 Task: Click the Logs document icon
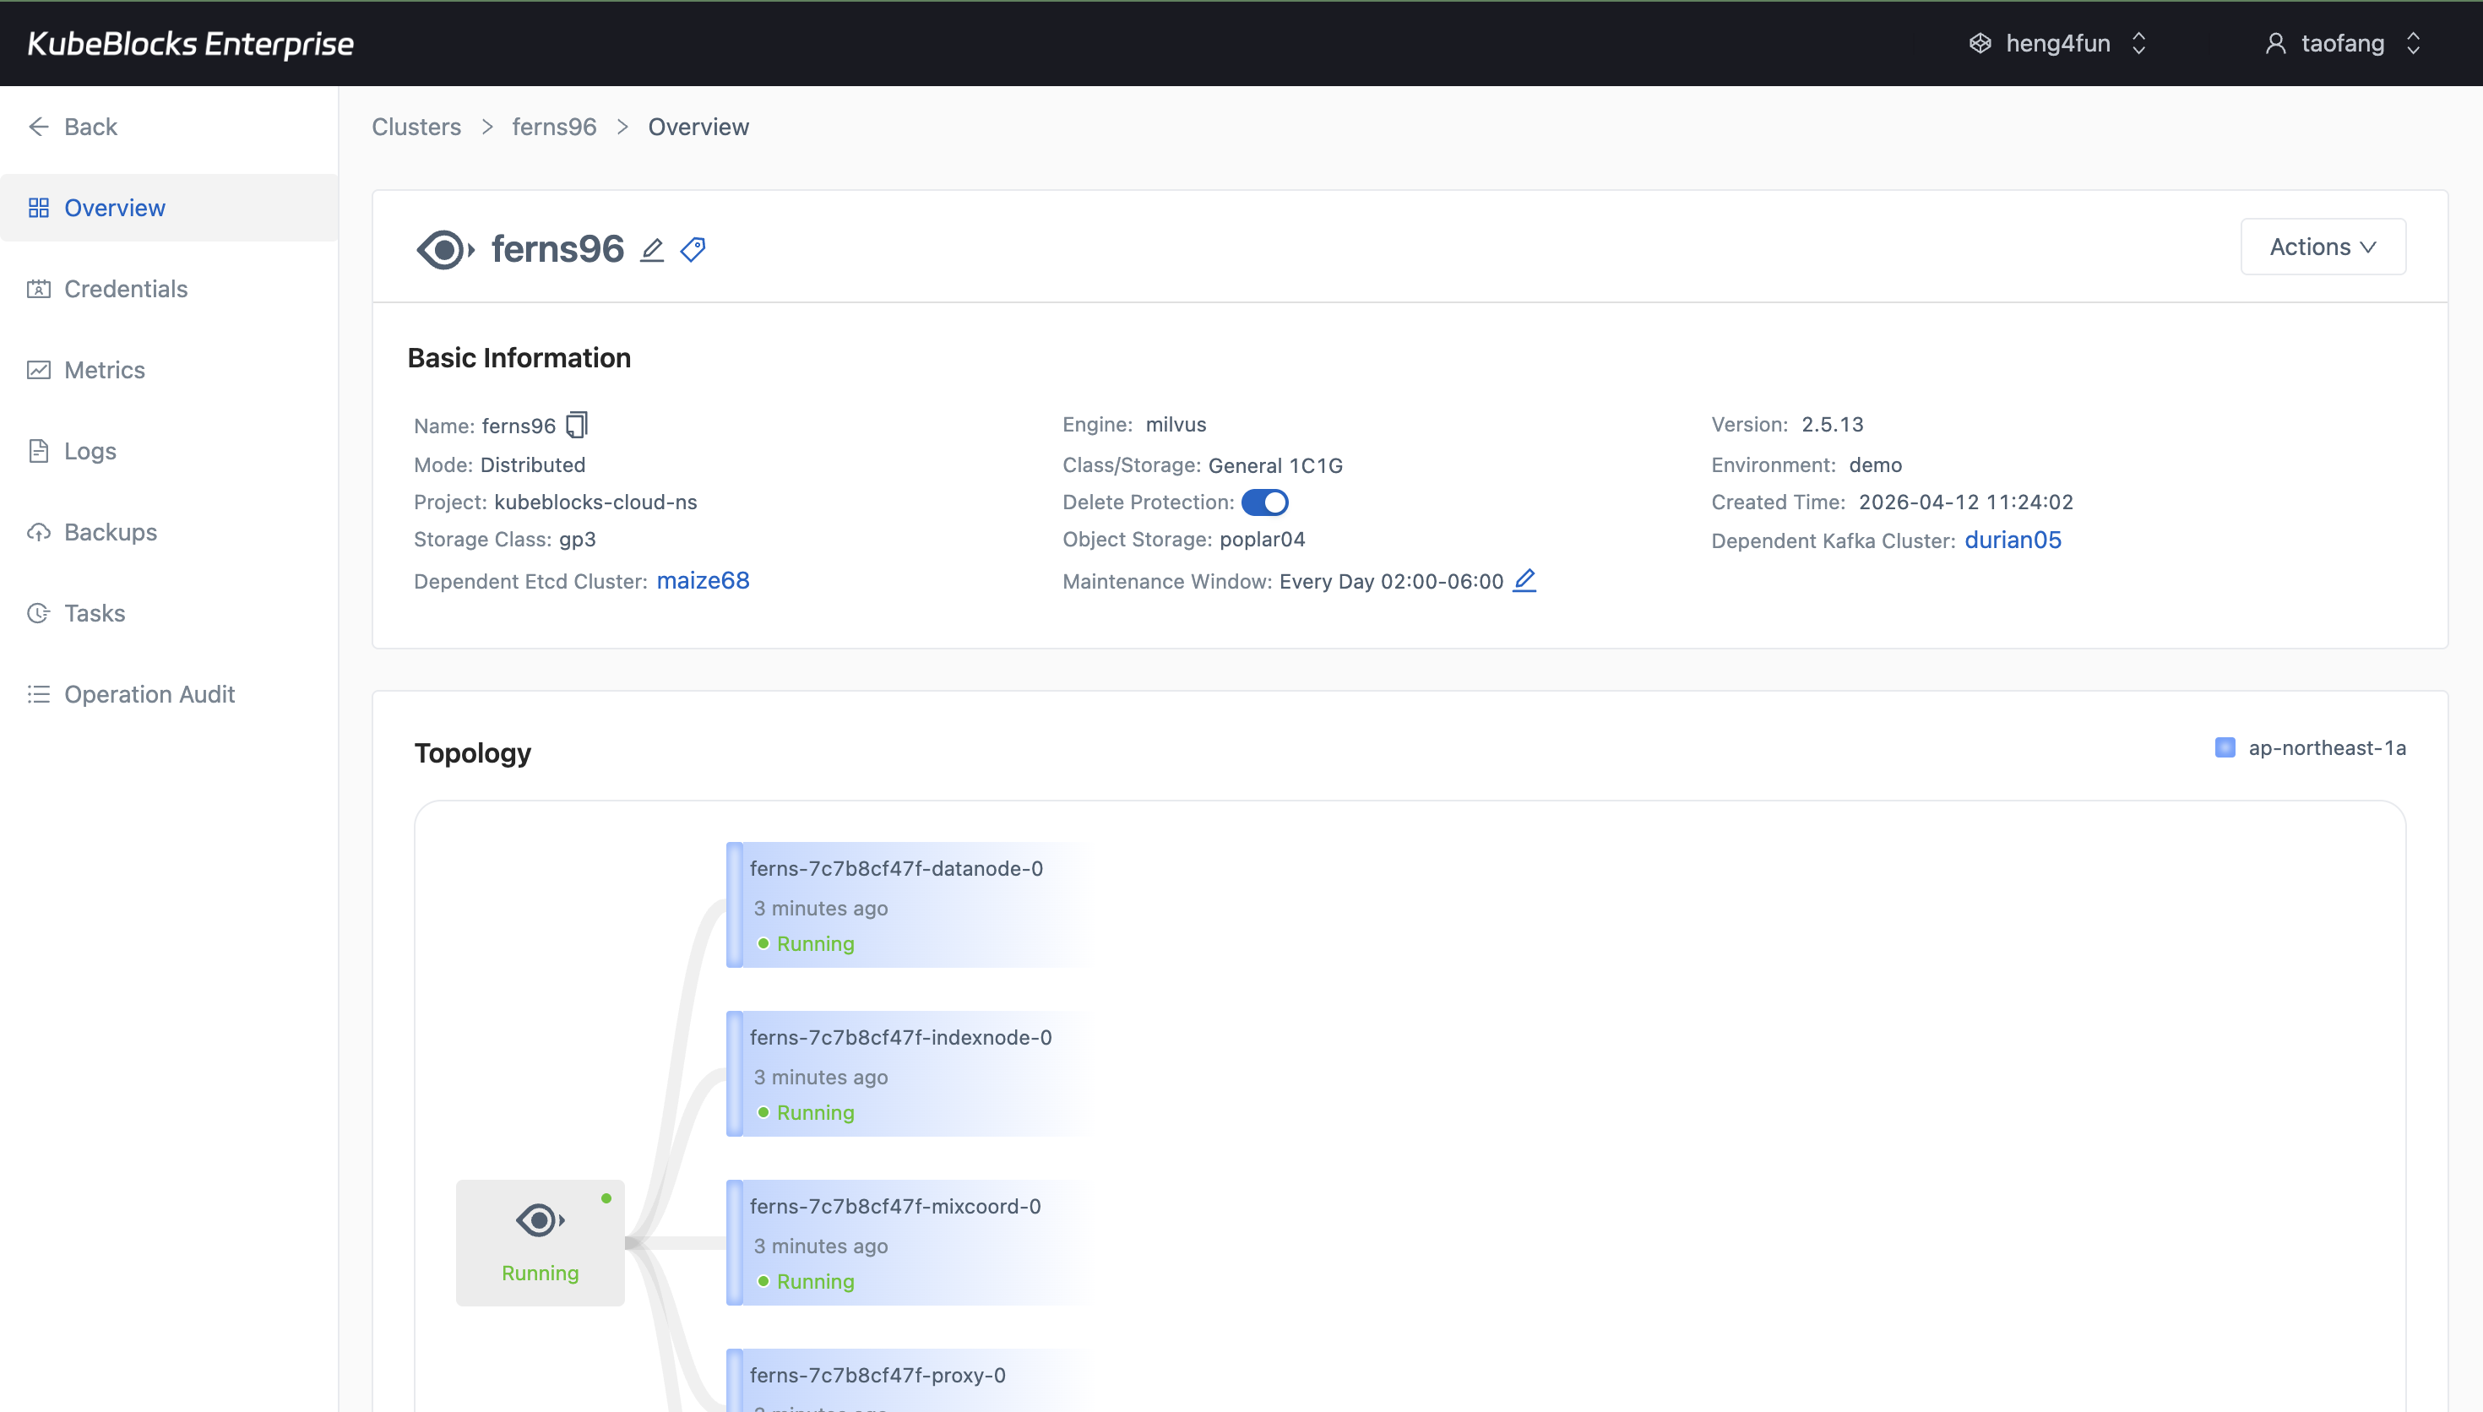[x=39, y=450]
